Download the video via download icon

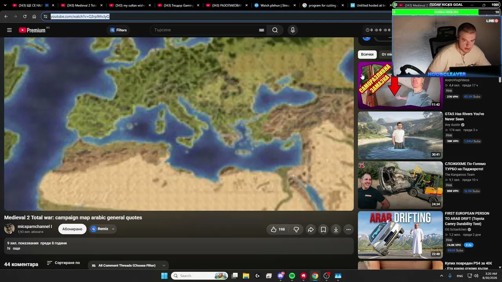(336, 230)
